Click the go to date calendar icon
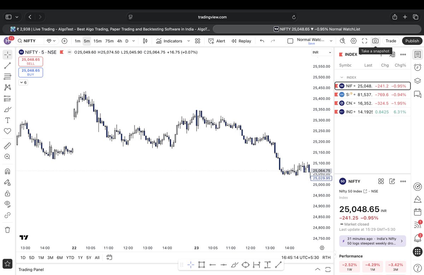Screen dimensions: 424x275 tap(109, 257)
